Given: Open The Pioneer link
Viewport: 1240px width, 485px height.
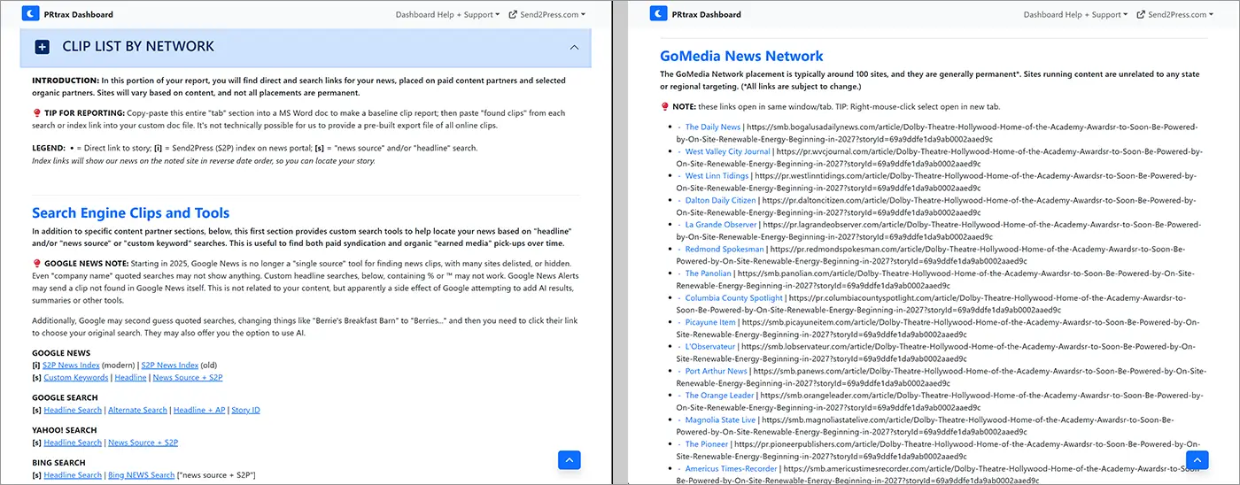Looking at the screenshot, I should (707, 444).
